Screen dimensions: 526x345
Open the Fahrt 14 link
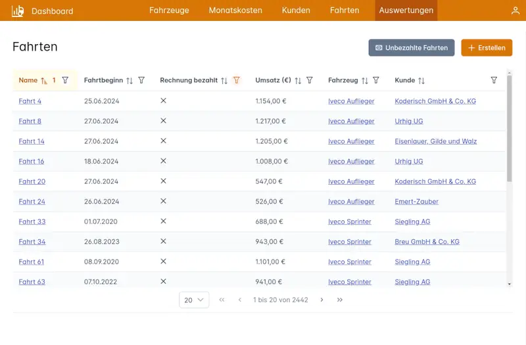(32, 141)
